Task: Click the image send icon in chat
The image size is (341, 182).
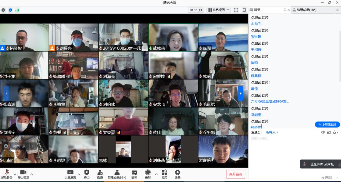Action: tap(329, 132)
